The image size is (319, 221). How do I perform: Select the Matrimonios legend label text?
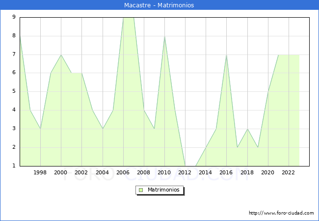(164, 190)
